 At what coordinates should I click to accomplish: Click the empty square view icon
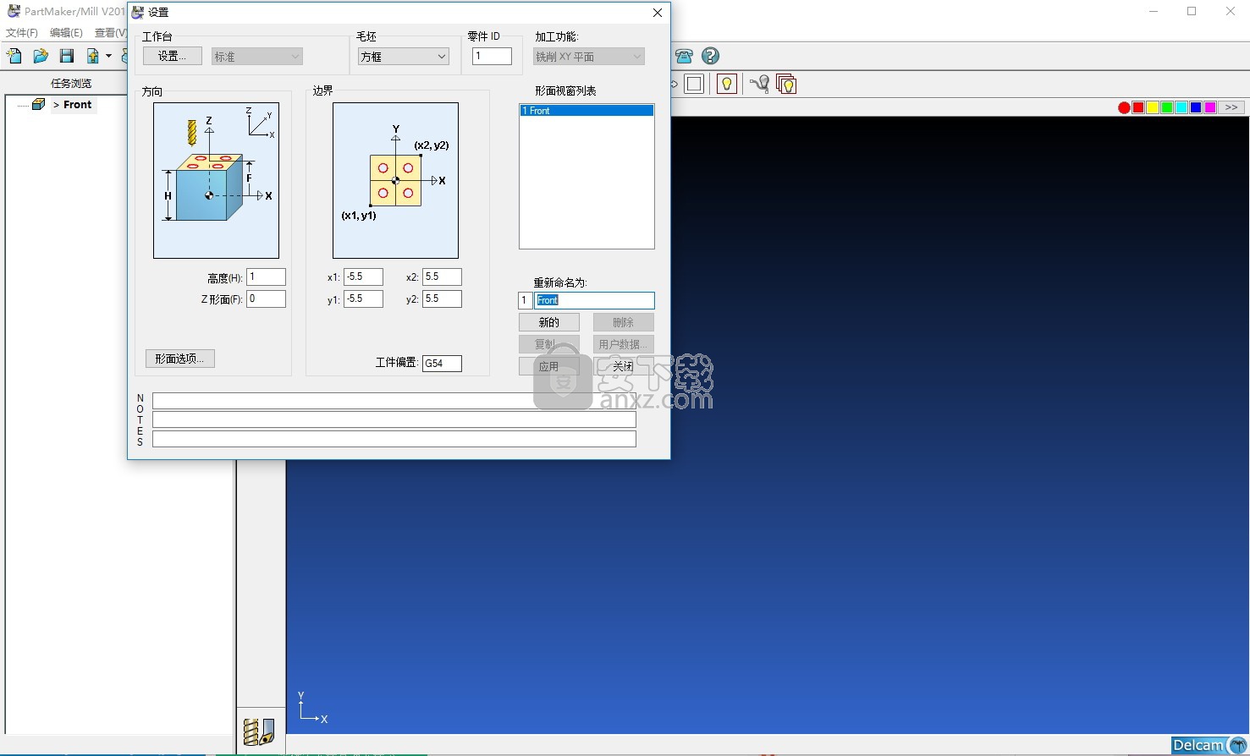(694, 84)
